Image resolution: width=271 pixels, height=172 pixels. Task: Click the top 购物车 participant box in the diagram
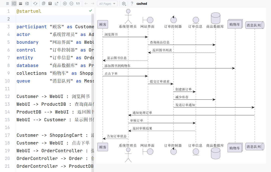click(235, 24)
